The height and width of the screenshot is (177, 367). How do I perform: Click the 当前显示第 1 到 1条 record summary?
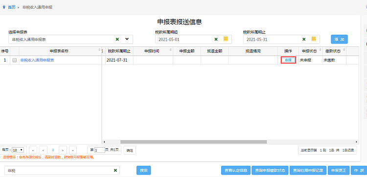327,150
